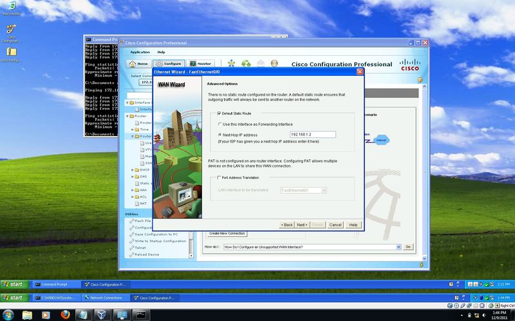The width and height of the screenshot is (515, 321).
Task: Open the Help menu in the menu bar
Action: [x=161, y=52]
